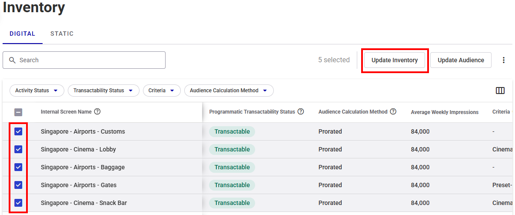This screenshot has width=515, height=215.
Task: Open the three-dot more options menu
Action: pos(504,60)
